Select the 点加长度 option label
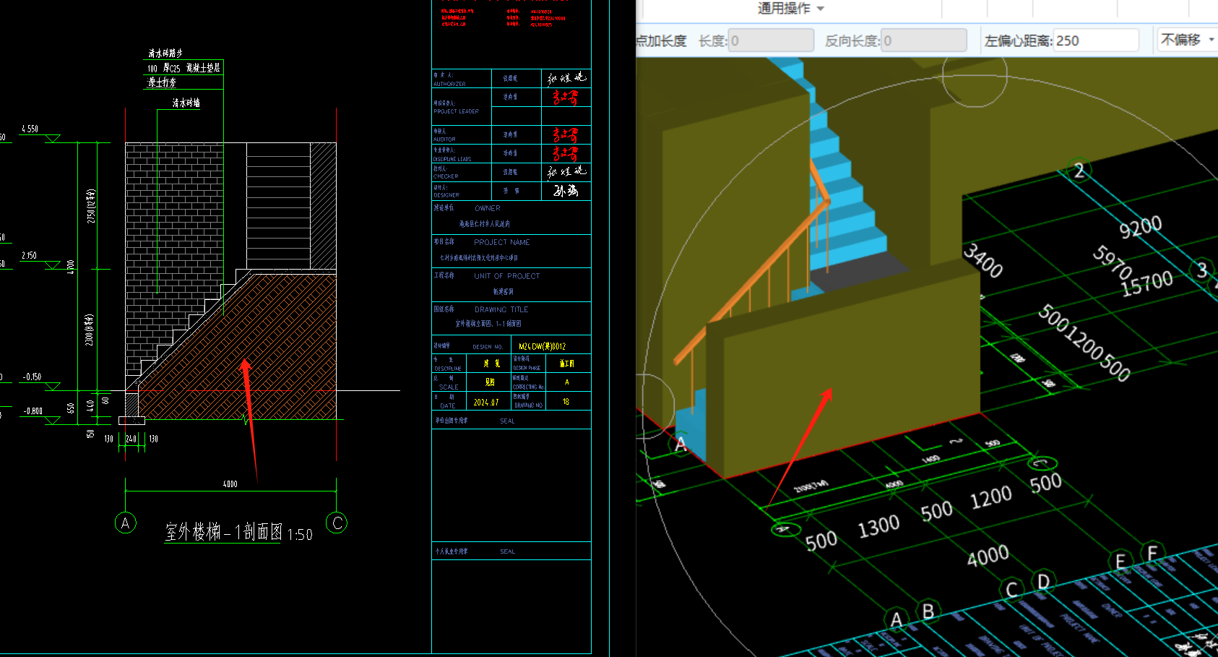The height and width of the screenshot is (657, 1218). tap(661, 40)
